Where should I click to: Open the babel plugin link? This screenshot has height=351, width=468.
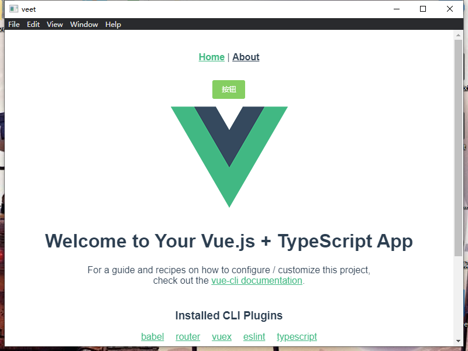click(152, 336)
